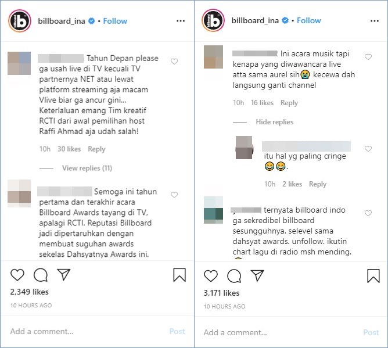Like the 'Ini acara musik' comment
Viewport: 388px width, 348px height.
[x=368, y=57]
